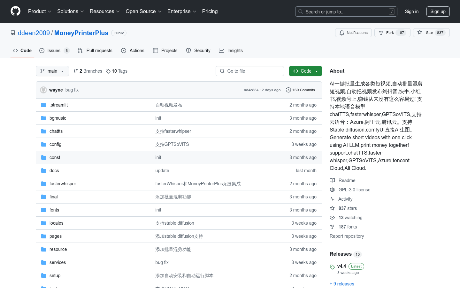460x288 pixels.
Task: Switch to the Pull requests tab
Action: coord(95,51)
